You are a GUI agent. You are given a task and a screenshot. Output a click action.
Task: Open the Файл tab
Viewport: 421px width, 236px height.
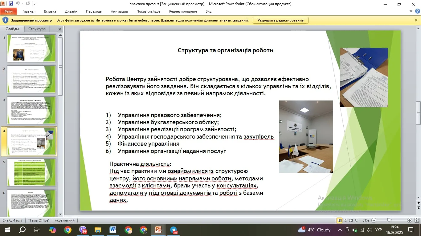pos(8,11)
